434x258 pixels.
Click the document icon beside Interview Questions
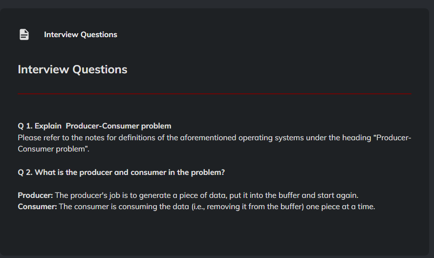24,35
